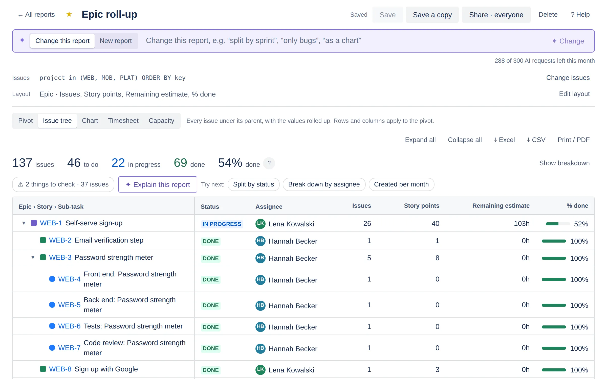This screenshot has width=607, height=379.
Task: Click Hannah Becker's HB avatar on WEB-4
Action: click(260, 279)
